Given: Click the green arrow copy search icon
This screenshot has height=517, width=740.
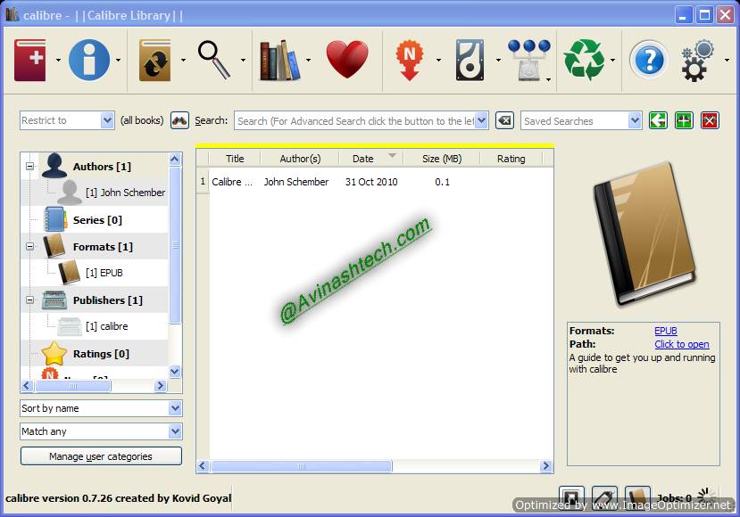Looking at the screenshot, I should pos(658,120).
